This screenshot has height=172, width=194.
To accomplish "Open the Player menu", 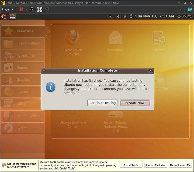I will 8,9.
